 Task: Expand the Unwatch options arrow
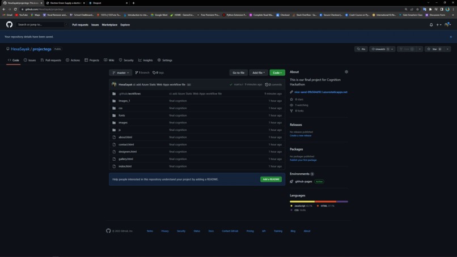click(x=392, y=49)
